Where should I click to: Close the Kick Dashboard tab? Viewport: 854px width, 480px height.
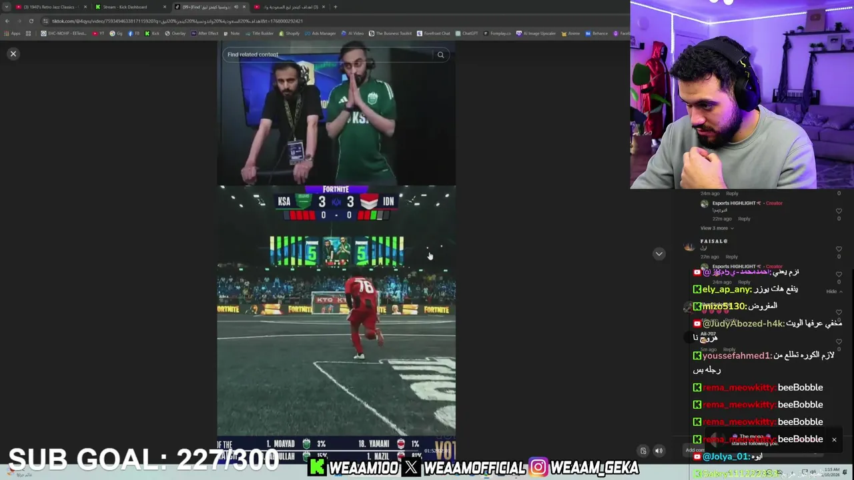(x=164, y=7)
